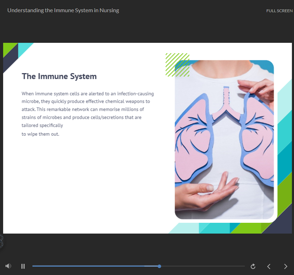This screenshot has width=294, height=275.
Task: Click the course title 'Understanding the Immune System in Nursing'
Action: pos(63,10)
